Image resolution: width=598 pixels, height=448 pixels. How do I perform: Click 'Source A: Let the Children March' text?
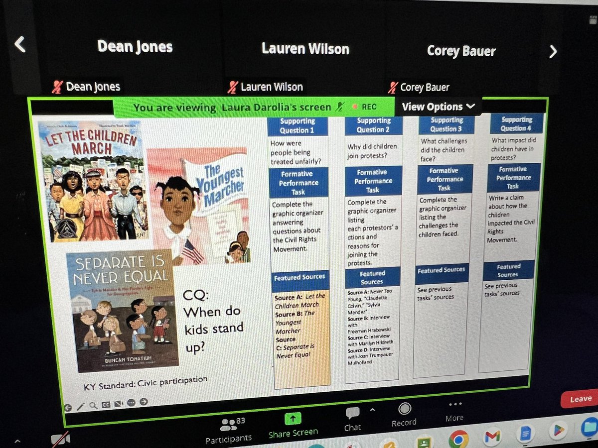pos(300,301)
